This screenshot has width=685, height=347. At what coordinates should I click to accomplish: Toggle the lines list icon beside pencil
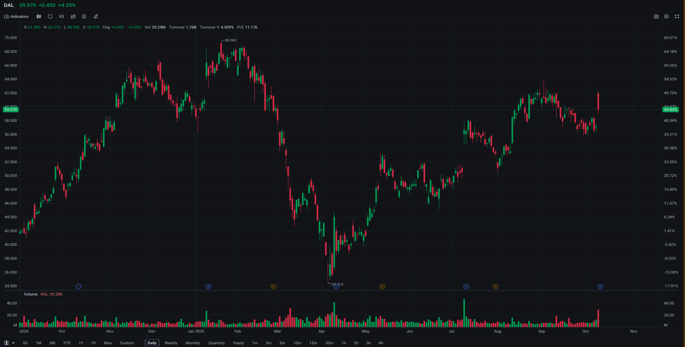pos(84,17)
